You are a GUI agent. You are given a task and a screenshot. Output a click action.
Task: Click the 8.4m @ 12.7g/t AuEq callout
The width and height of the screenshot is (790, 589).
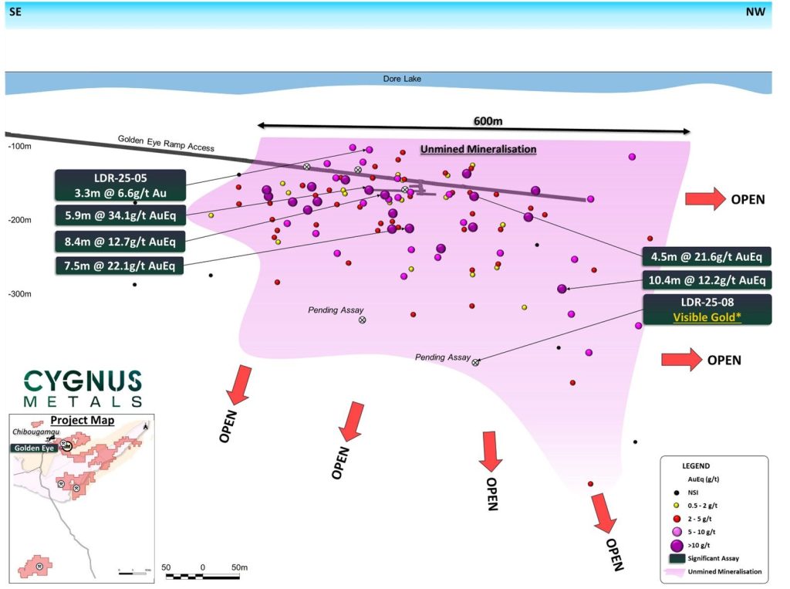pos(120,241)
